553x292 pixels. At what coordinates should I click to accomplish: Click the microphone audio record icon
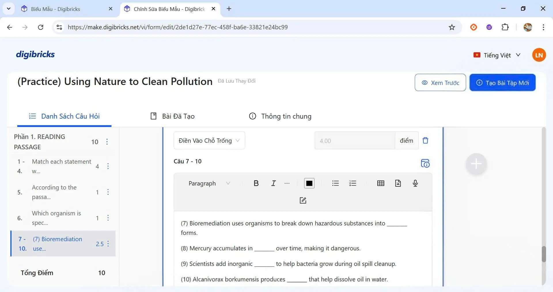coord(415,183)
